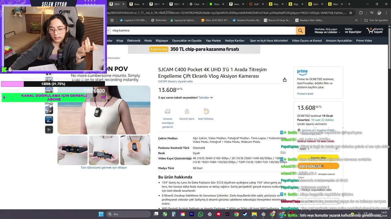The height and width of the screenshot is (219, 391).
Task: Open the first Chrome icon on the taskbar
Action: [236, 214]
